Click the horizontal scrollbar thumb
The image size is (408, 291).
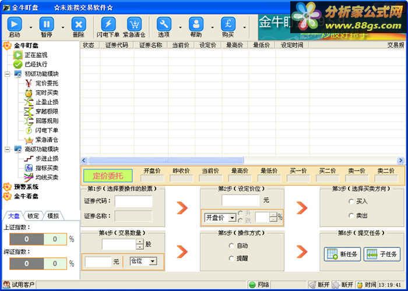point(166,160)
